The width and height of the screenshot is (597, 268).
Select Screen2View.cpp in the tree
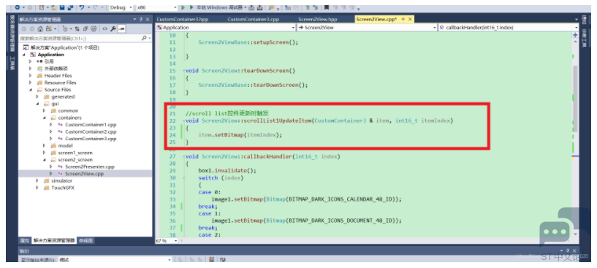point(84,174)
